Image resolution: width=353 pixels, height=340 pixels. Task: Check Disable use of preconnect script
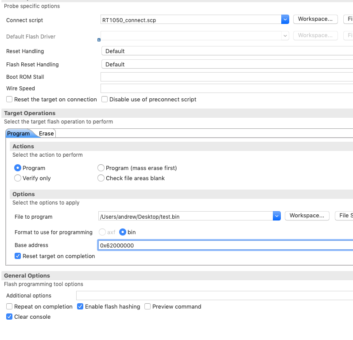click(105, 100)
